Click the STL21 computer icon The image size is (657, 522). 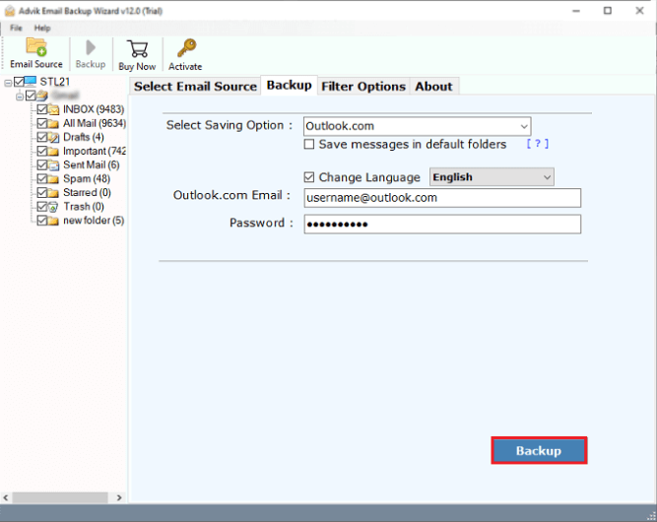[x=31, y=82]
